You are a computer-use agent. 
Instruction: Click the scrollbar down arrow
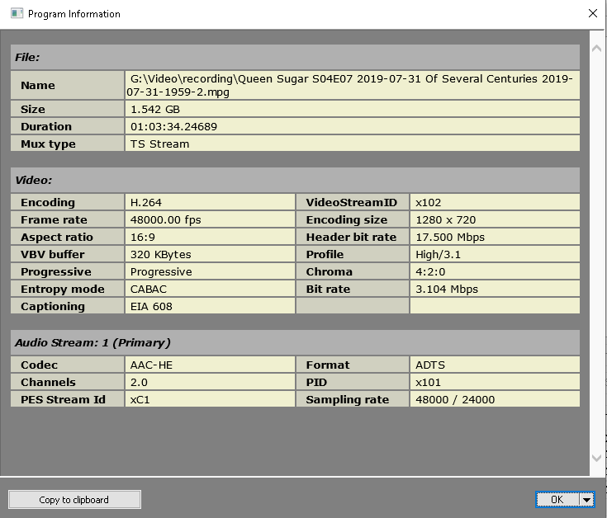pos(597,457)
